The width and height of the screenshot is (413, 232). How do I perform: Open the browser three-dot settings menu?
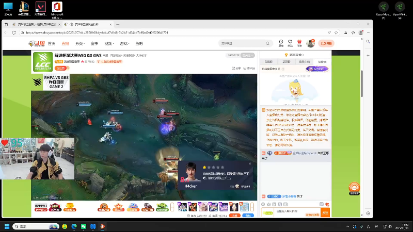coord(369,32)
